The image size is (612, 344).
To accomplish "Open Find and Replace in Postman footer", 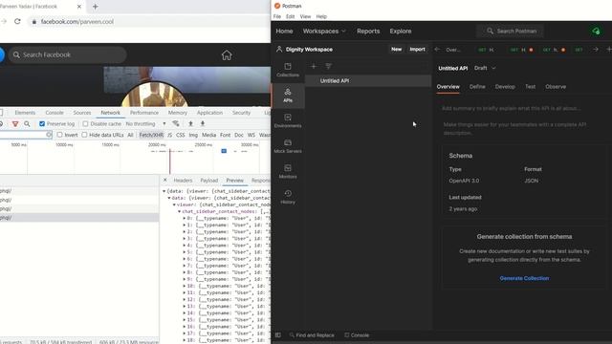I will (x=312, y=335).
